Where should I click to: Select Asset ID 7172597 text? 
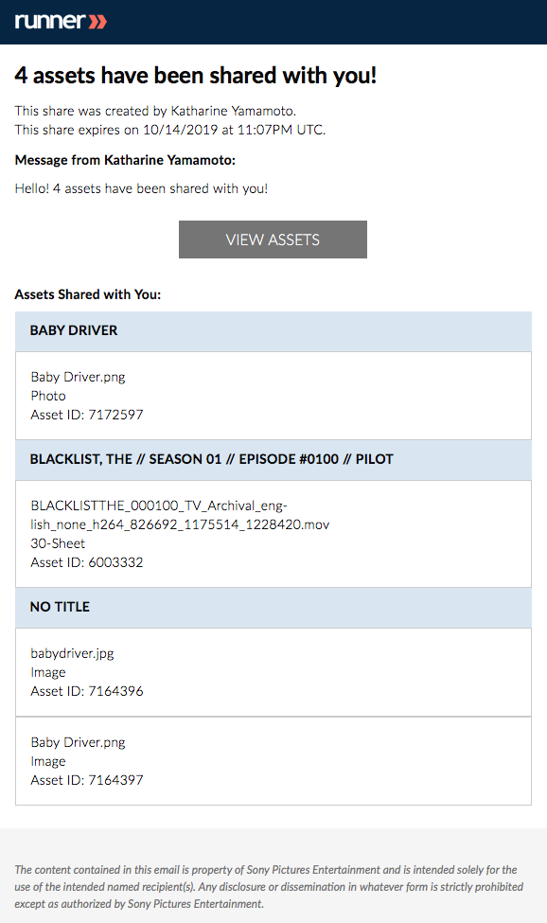click(x=87, y=415)
